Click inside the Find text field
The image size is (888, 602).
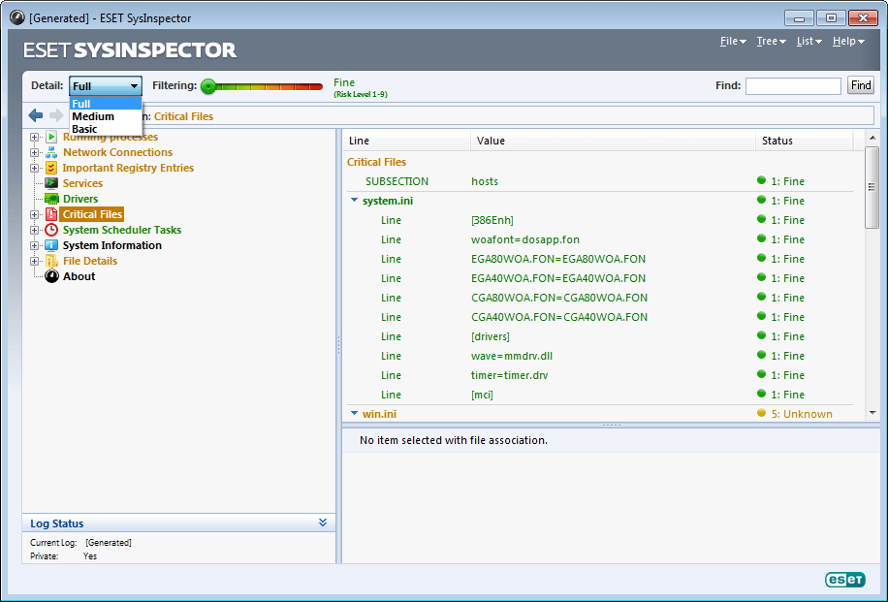pyautogui.click(x=793, y=86)
